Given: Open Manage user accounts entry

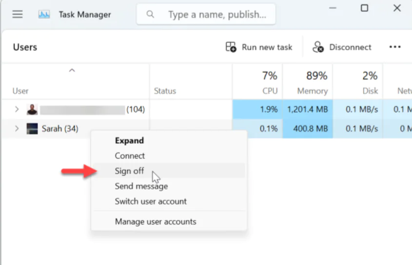Looking at the screenshot, I should coord(156,222).
